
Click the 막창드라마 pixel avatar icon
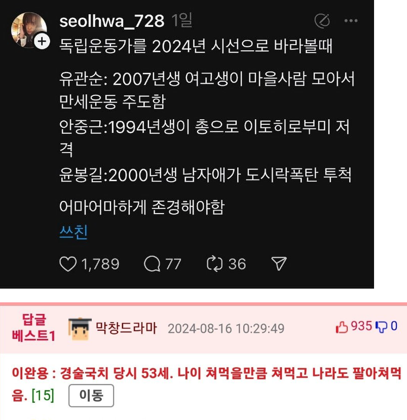coord(80,329)
